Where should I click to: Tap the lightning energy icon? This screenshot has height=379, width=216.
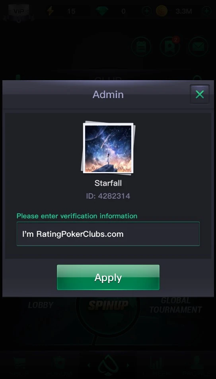click(x=50, y=11)
